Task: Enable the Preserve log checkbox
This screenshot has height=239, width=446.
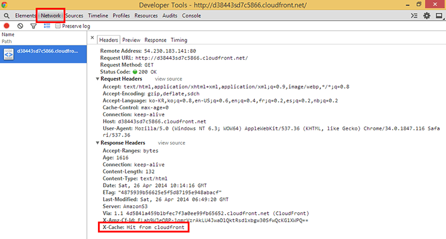Action: pyautogui.click(x=58, y=26)
